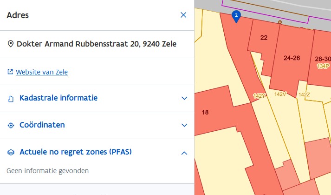Click the location pin icon beside the address
Viewport: 331px width, 195px height.
point(11,44)
